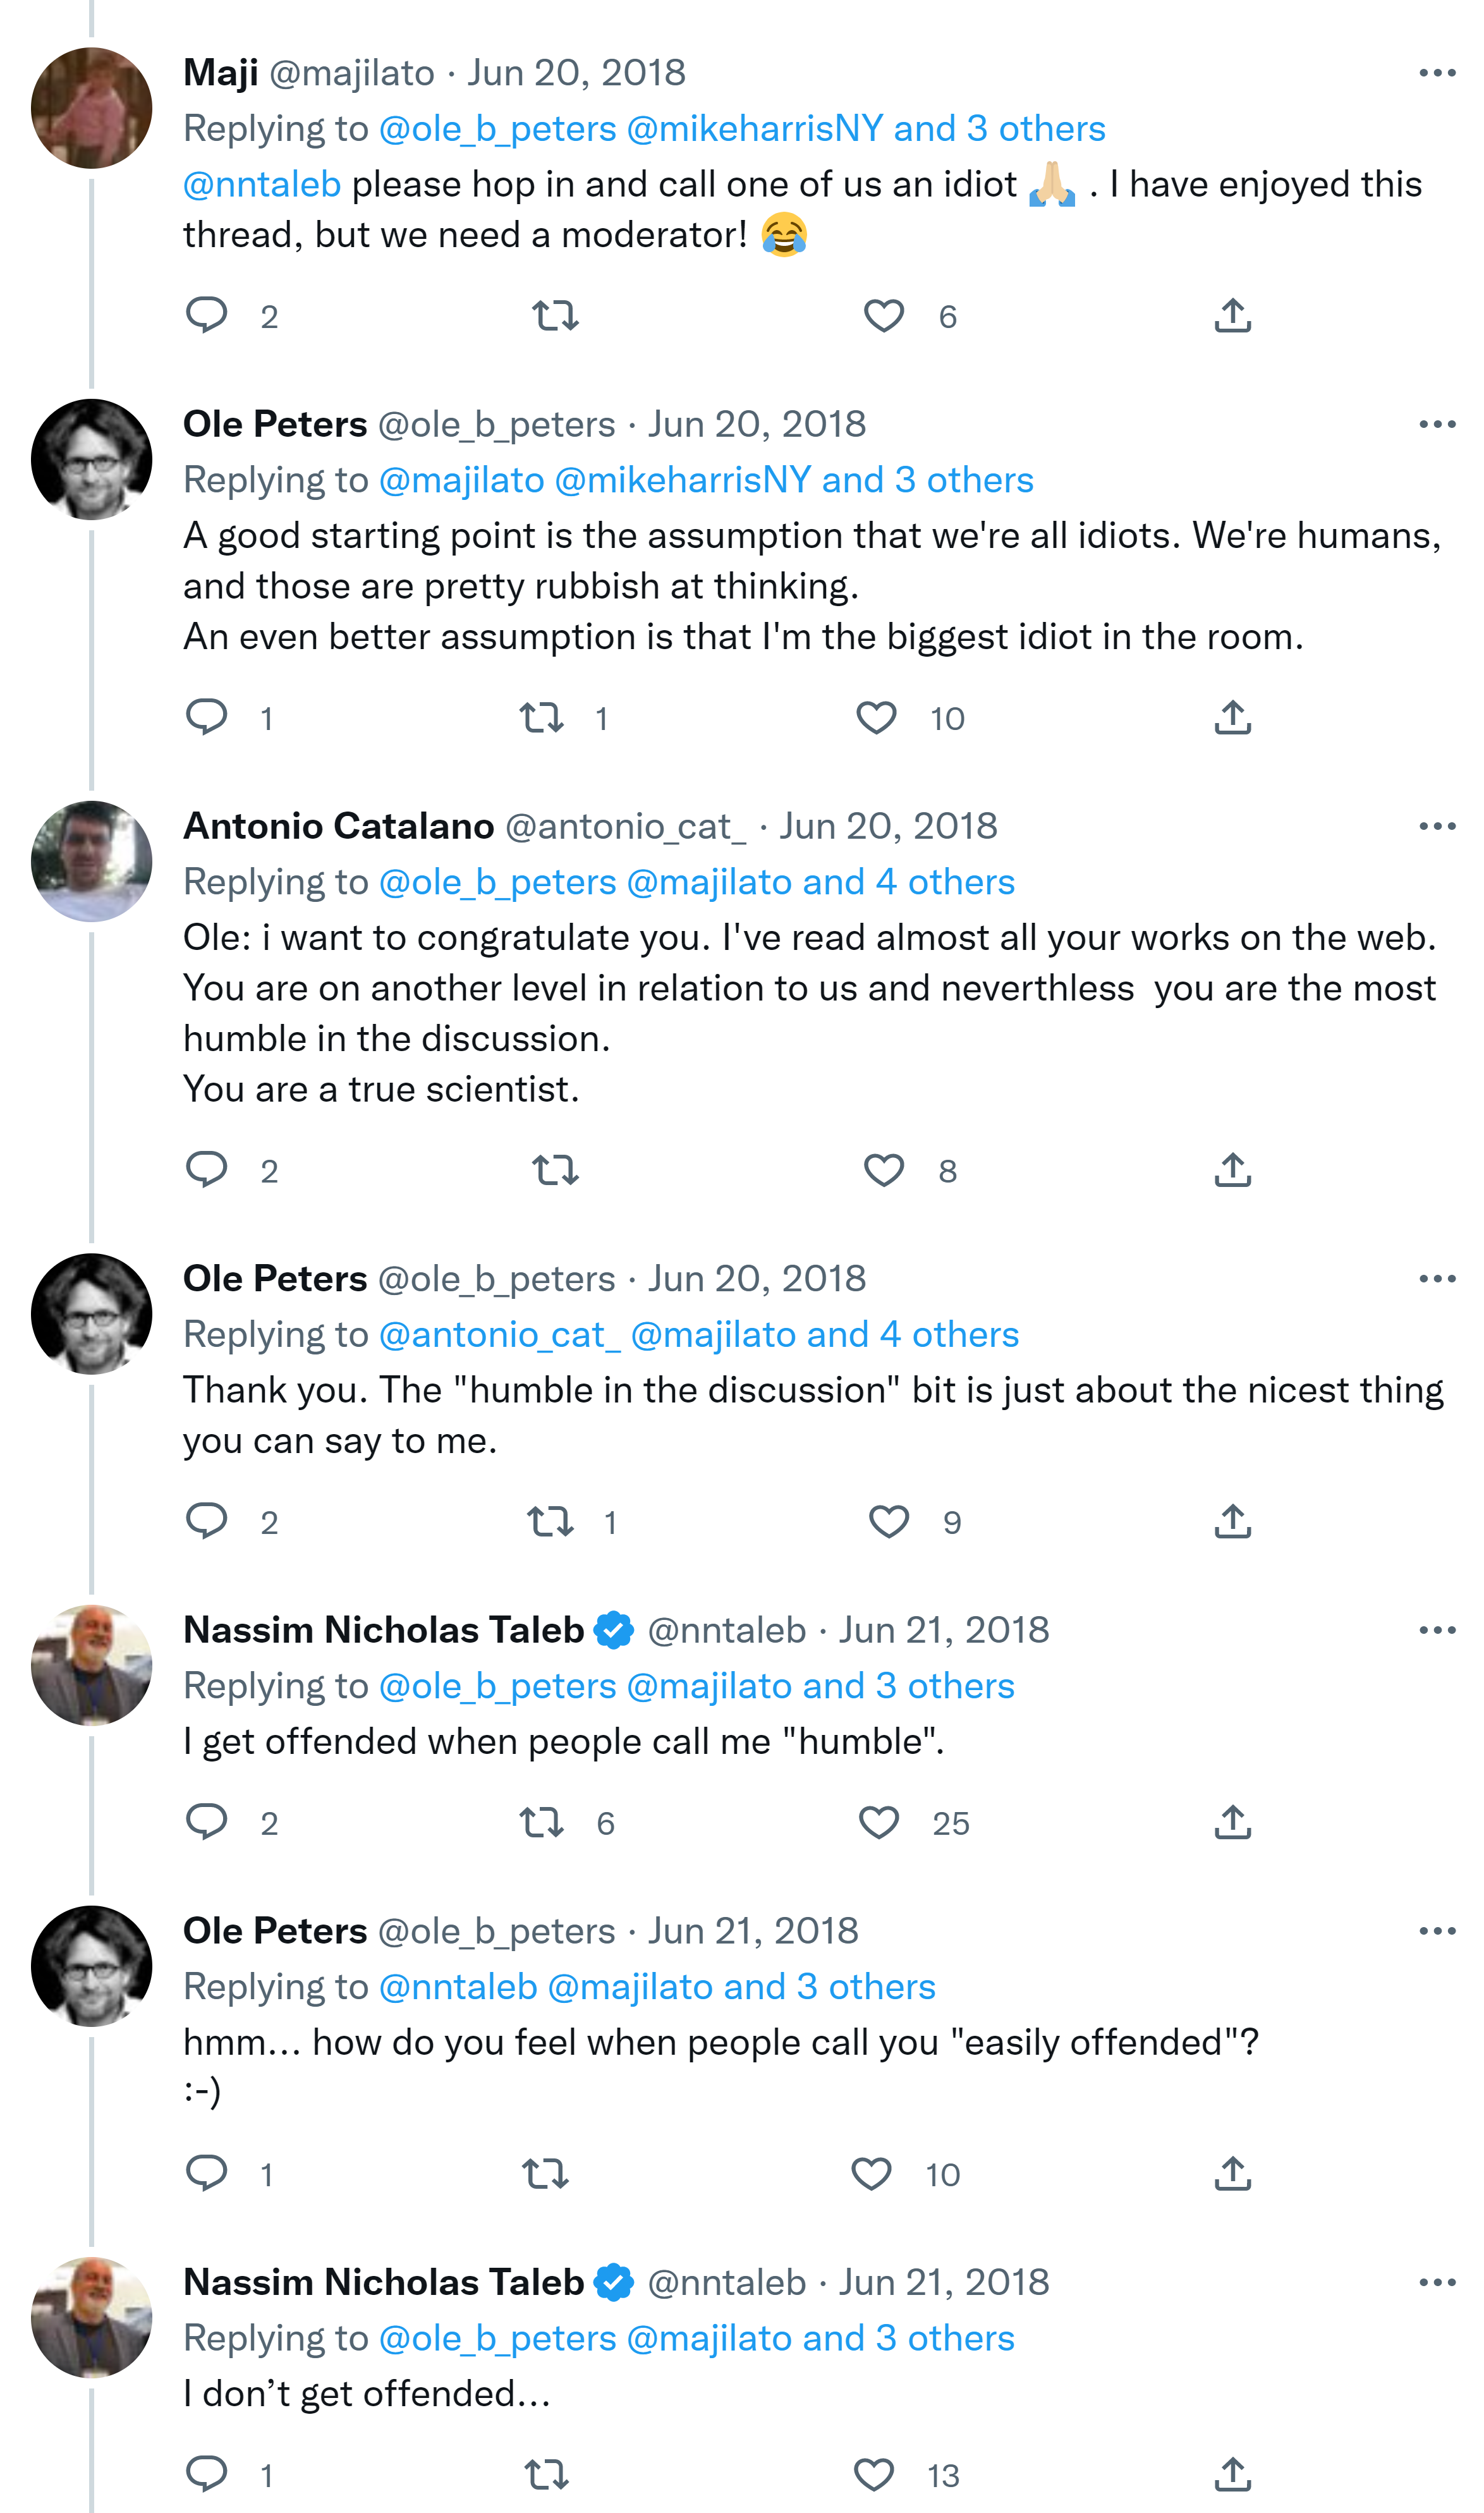Screen dimensions: 1484x2513
Task: Open more options on Maji's tweet
Action: [x=1436, y=73]
